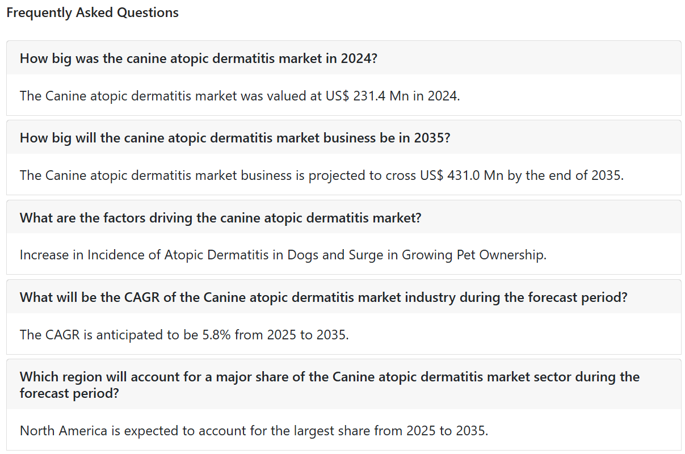Click 'forecast period?' on the last question's second line
The width and height of the screenshot is (685, 454).
(69, 393)
